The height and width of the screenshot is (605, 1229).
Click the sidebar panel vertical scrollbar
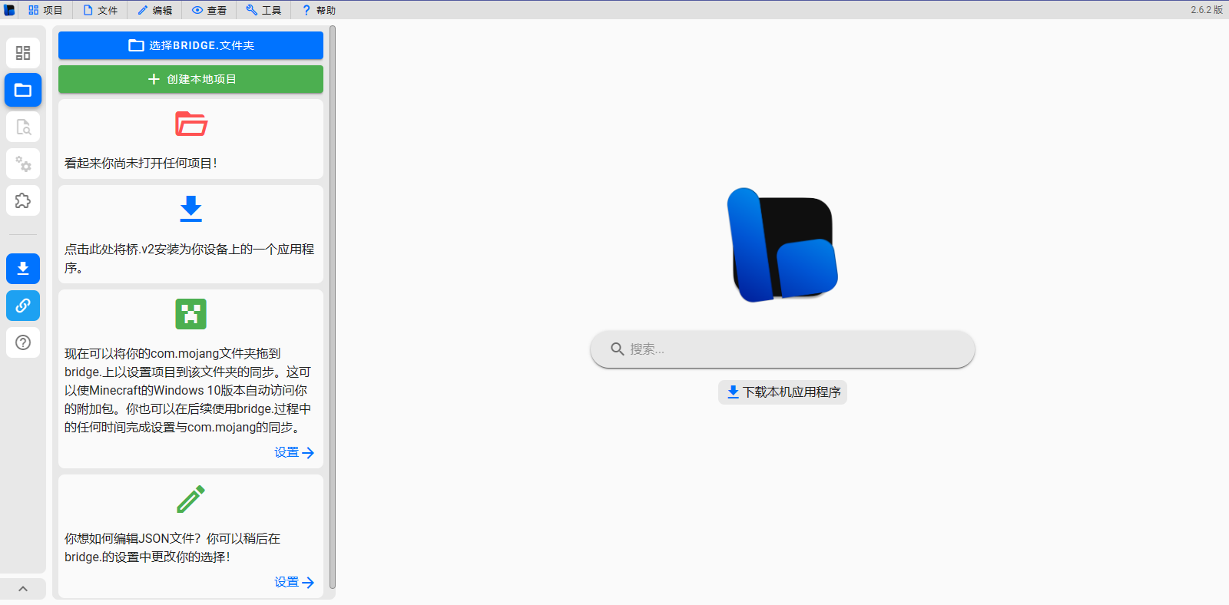(333, 307)
